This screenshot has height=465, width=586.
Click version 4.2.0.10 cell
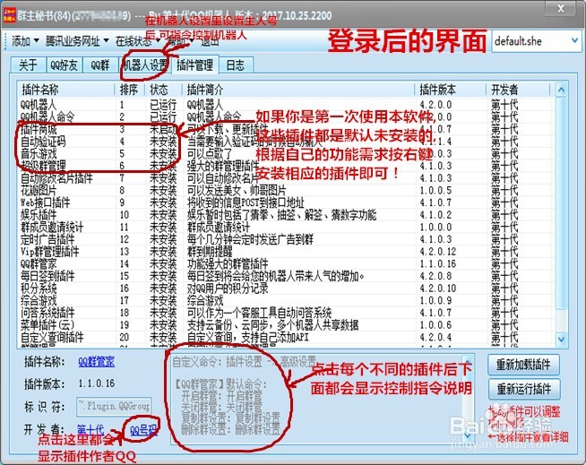tap(437, 288)
